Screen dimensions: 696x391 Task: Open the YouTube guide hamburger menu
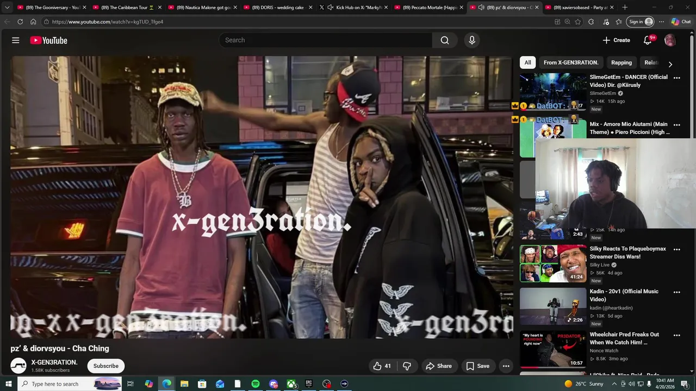(x=16, y=40)
